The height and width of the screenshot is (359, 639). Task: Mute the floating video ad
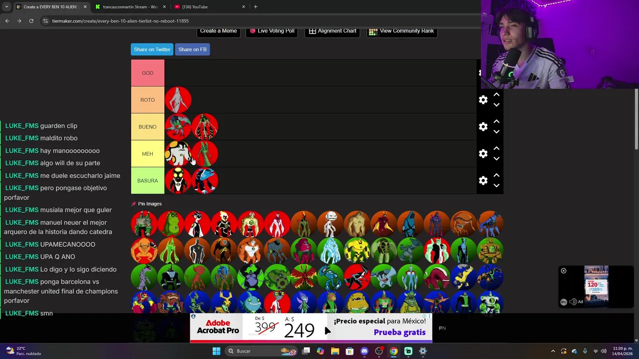[x=573, y=302]
